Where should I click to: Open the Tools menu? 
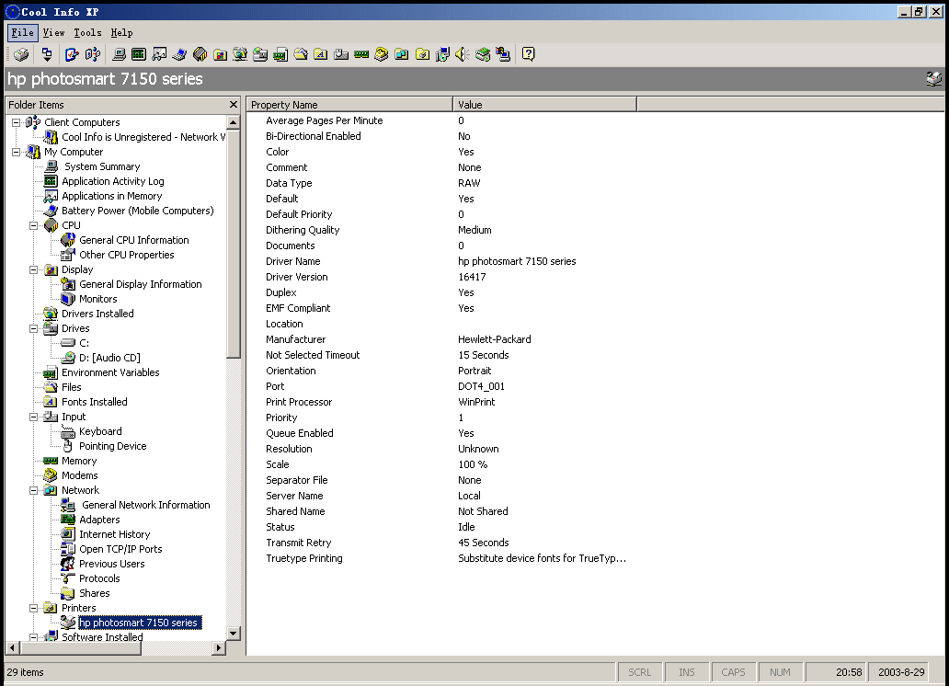[x=87, y=33]
